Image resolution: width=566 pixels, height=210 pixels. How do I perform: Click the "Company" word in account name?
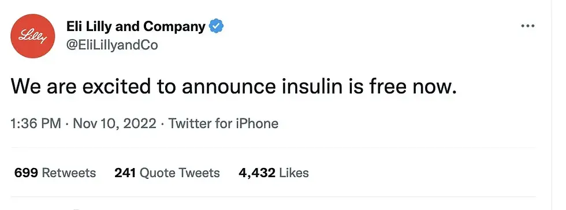click(x=174, y=28)
